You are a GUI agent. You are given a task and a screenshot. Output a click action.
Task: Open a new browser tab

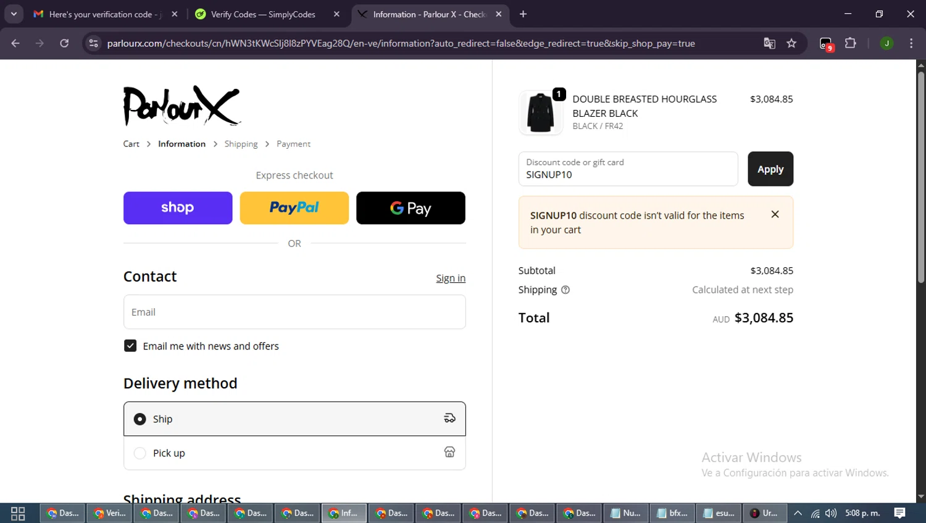[x=523, y=14]
